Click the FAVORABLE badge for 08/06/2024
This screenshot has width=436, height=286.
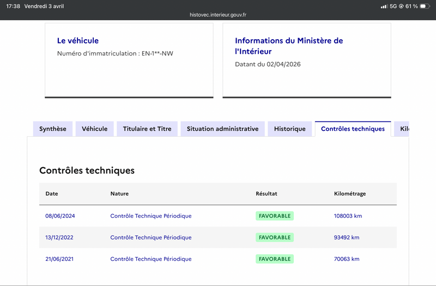(x=275, y=216)
